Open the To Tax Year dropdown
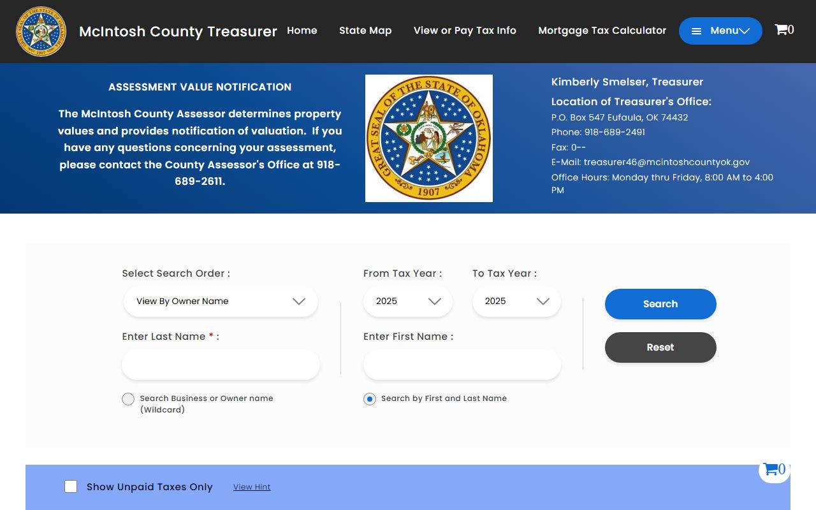The image size is (816, 510). tap(516, 302)
